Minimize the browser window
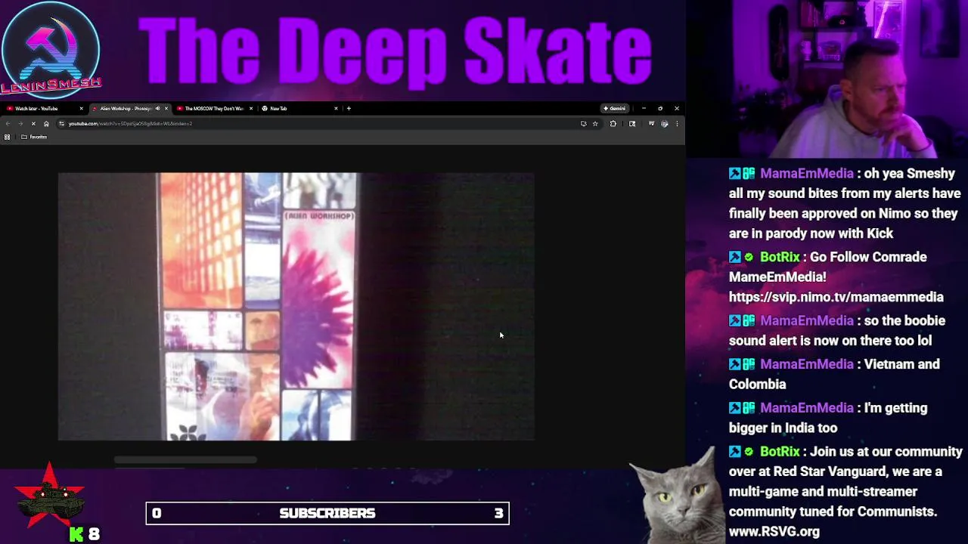The height and width of the screenshot is (544, 968). [x=644, y=108]
